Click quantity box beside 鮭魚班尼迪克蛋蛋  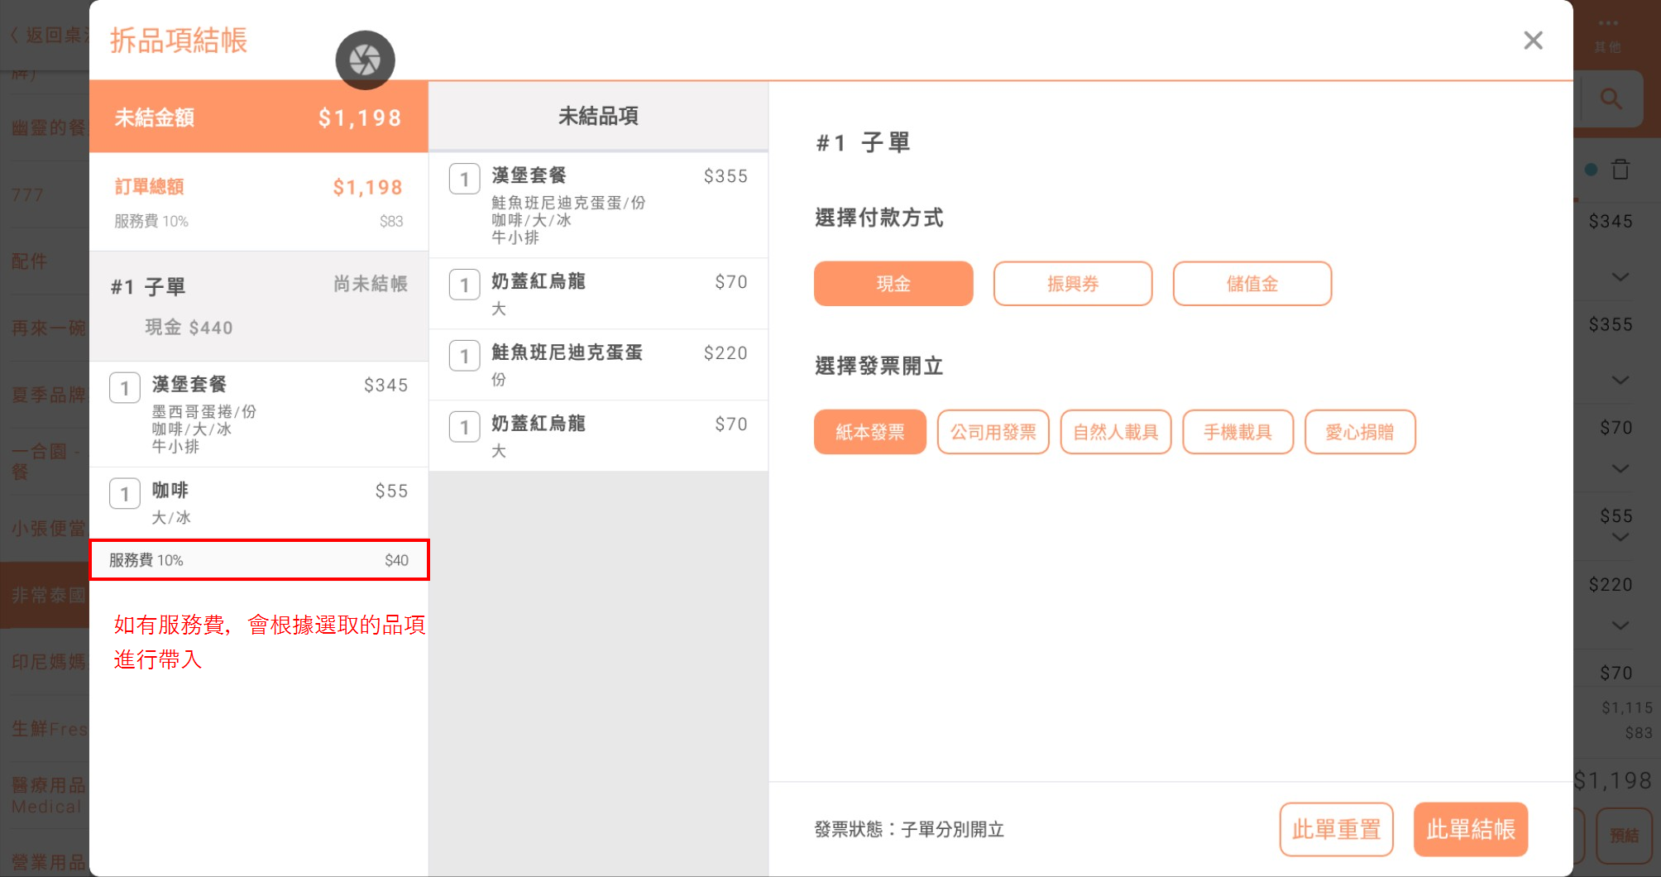tap(464, 356)
